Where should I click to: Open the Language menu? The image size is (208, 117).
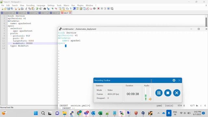[41, 5]
